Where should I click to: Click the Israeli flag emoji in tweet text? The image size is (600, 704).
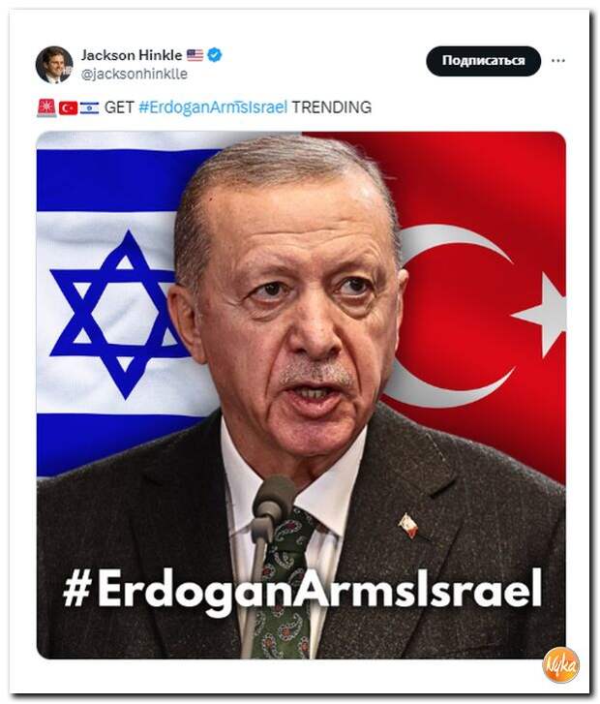pos(89,107)
